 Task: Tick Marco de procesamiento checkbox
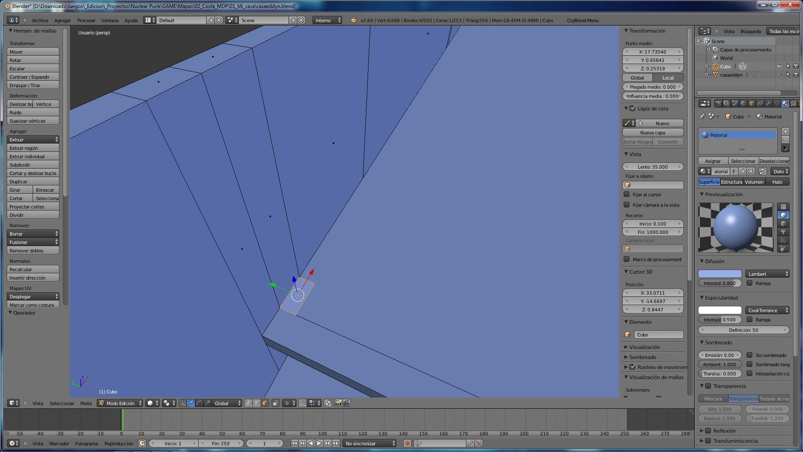click(627, 259)
